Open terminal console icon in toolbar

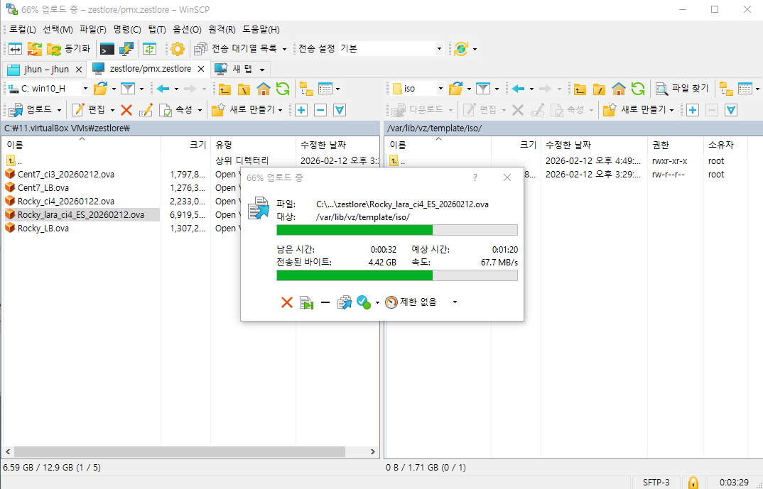pyautogui.click(x=107, y=48)
